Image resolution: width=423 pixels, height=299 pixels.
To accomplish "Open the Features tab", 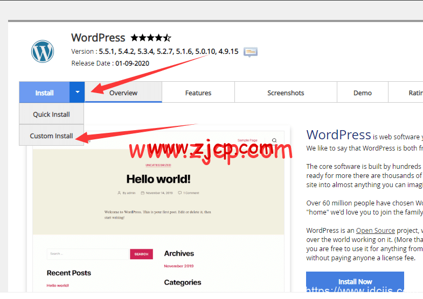I will coord(198,92).
